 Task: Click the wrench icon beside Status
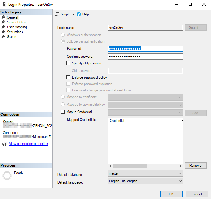[x=3, y=37]
